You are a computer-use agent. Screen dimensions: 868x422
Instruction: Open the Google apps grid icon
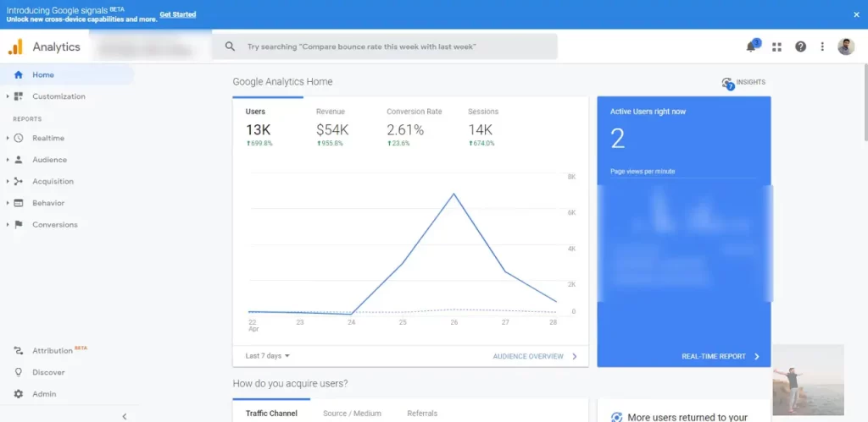776,47
